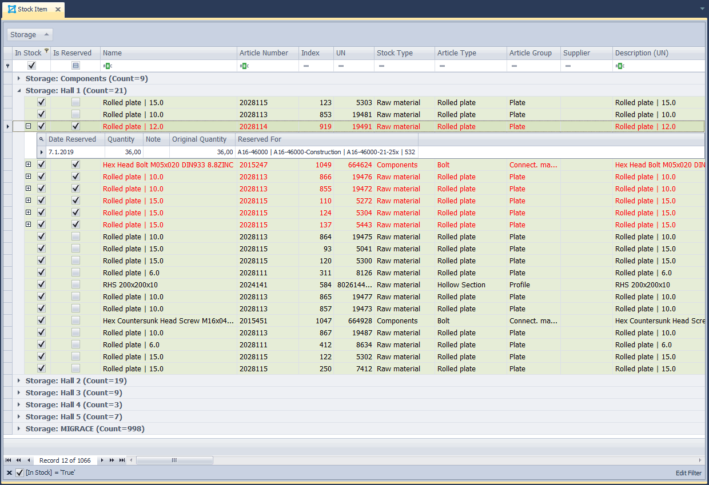The image size is (709, 485).
Task: Click filter funnel icon on In Stock column
Action: (x=46, y=51)
